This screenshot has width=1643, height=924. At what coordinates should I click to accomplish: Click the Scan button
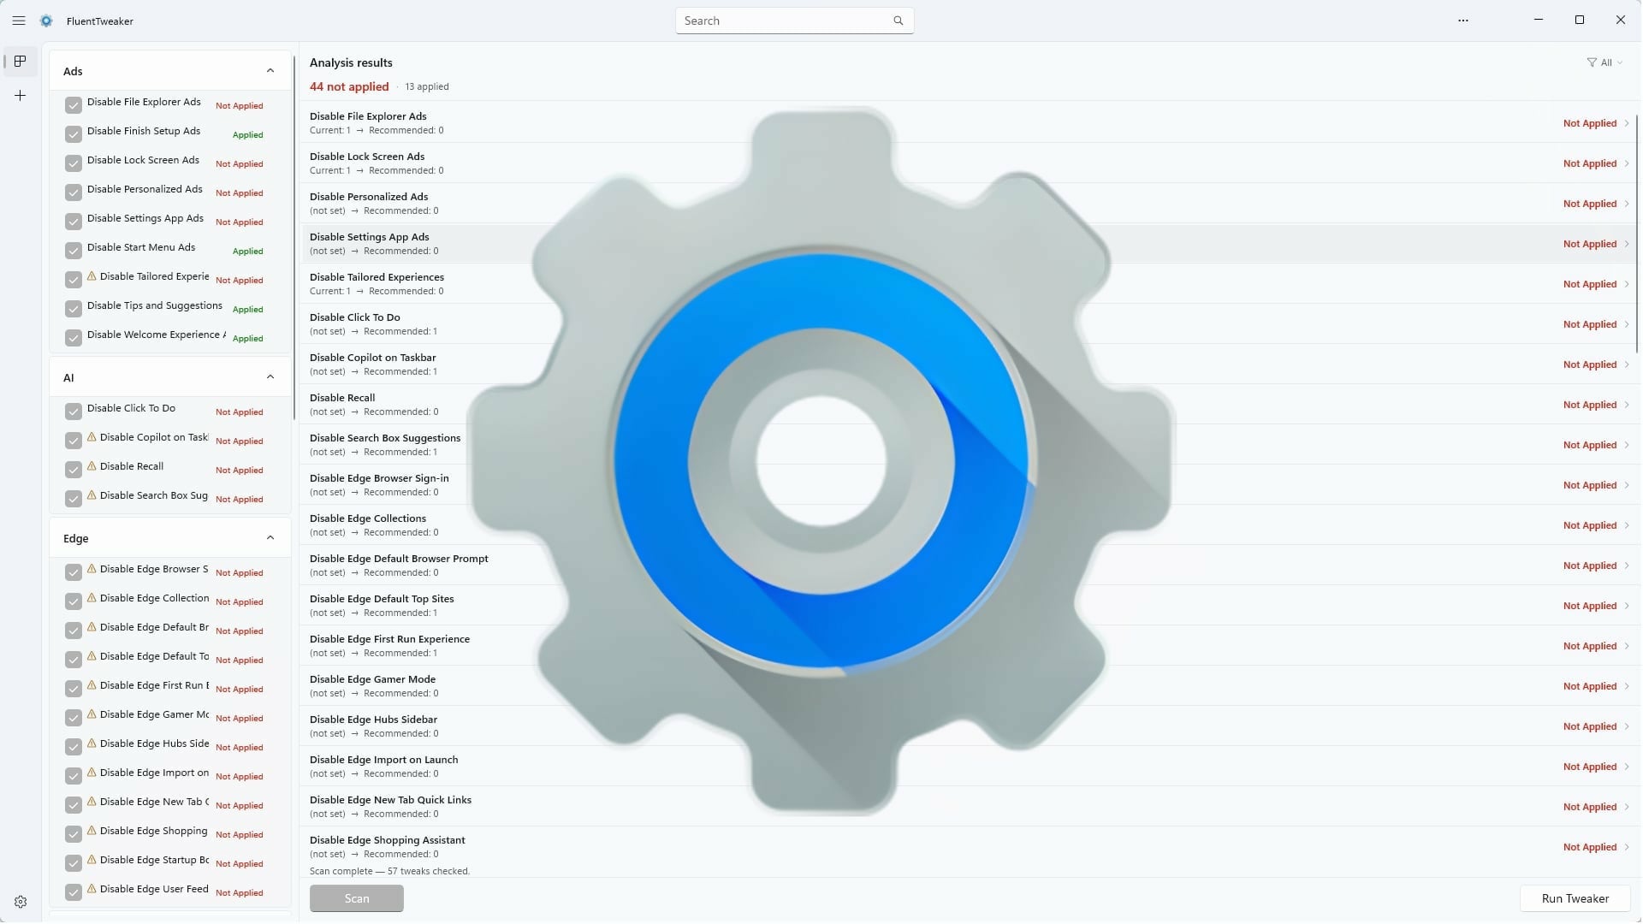point(357,898)
